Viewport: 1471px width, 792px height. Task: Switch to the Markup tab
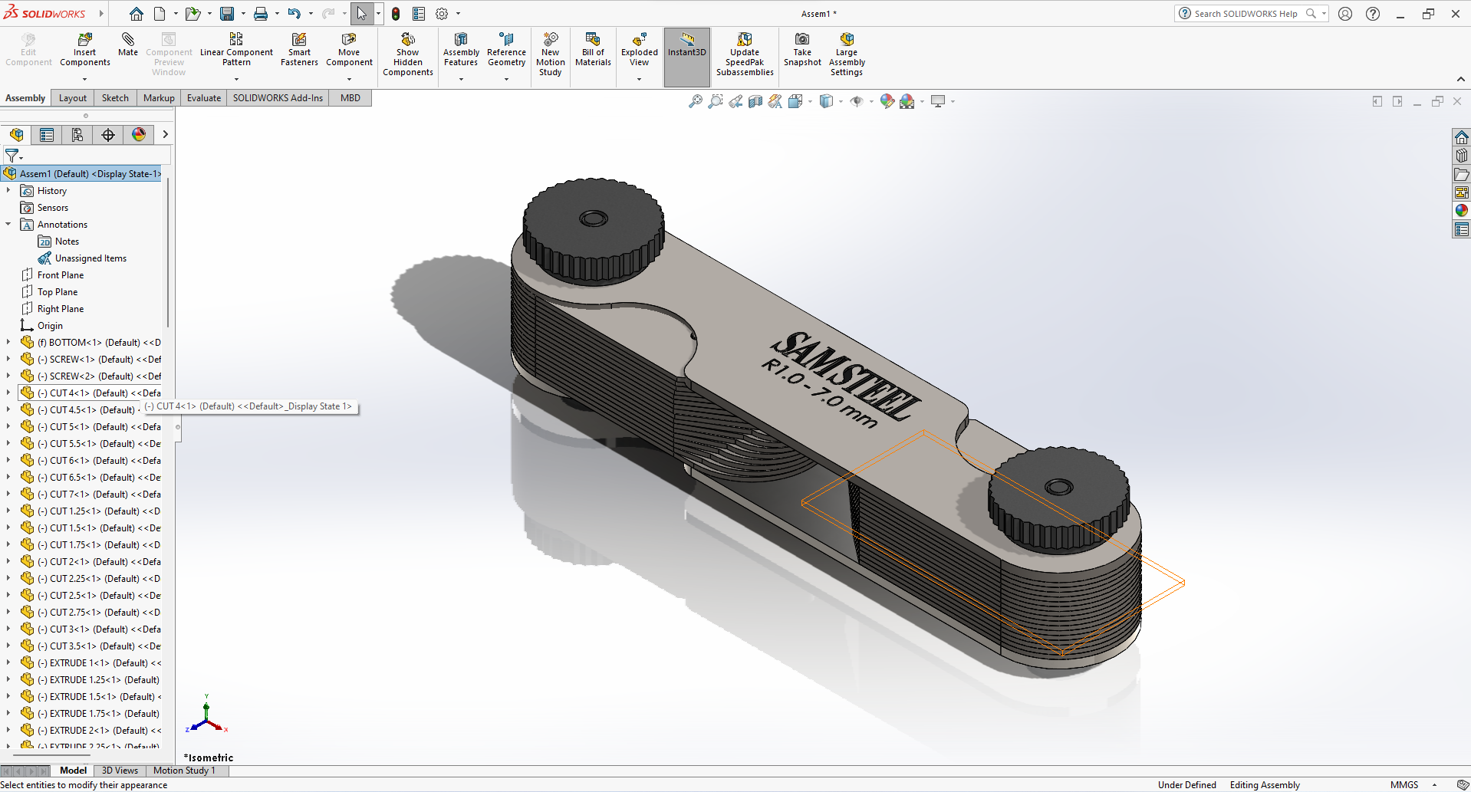pos(159,98)
